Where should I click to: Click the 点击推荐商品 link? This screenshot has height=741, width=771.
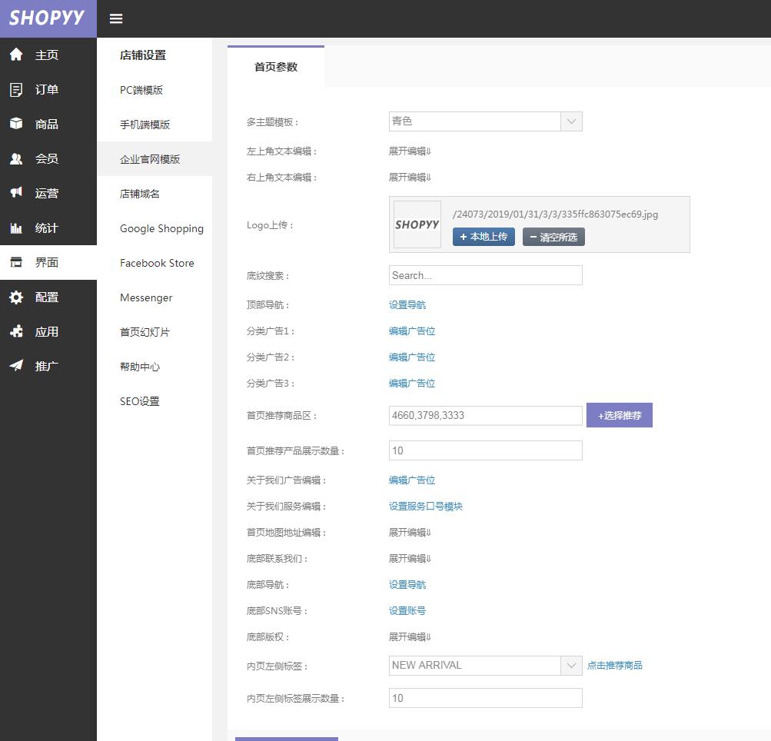(x=615, y=665)
